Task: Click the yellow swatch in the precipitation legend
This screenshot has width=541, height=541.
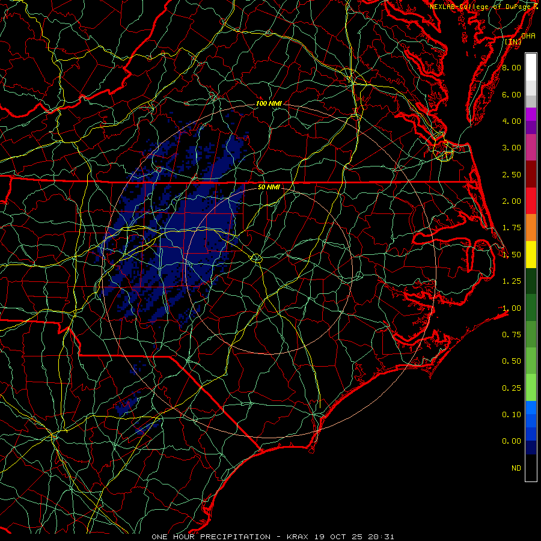Action: point(531,254)
